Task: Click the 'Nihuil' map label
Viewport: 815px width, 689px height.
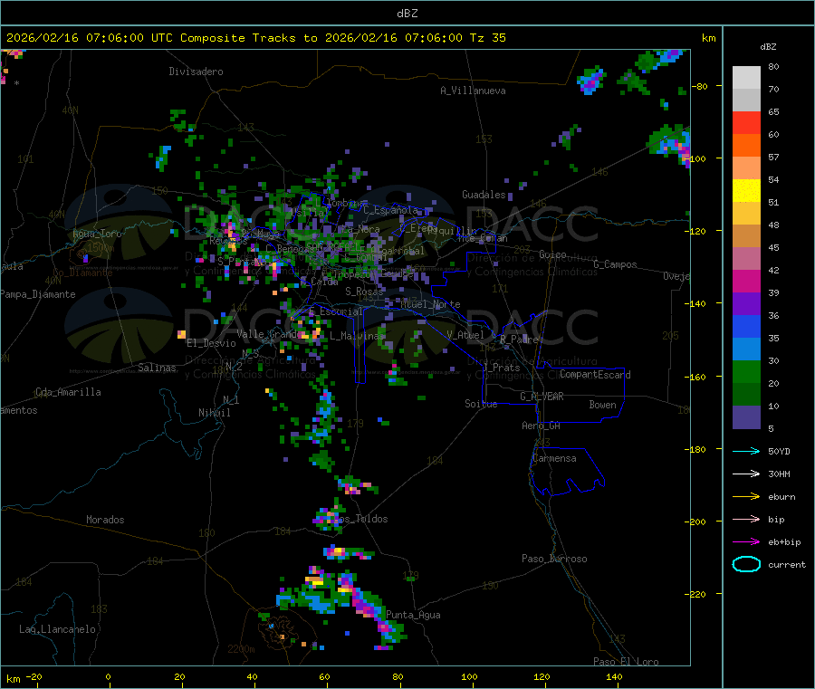Action: tap(214, 413)
